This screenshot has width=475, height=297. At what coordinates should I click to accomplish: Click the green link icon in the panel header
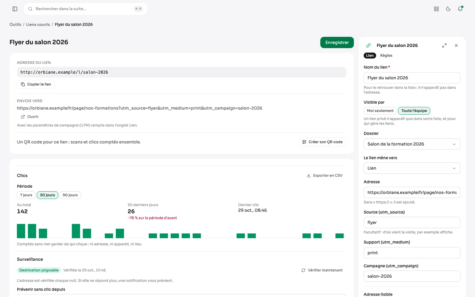point(368,45)
